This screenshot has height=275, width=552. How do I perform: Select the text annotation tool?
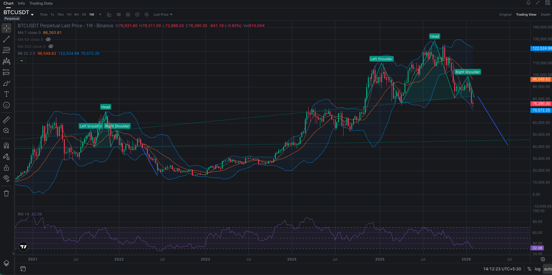(6, 94)
